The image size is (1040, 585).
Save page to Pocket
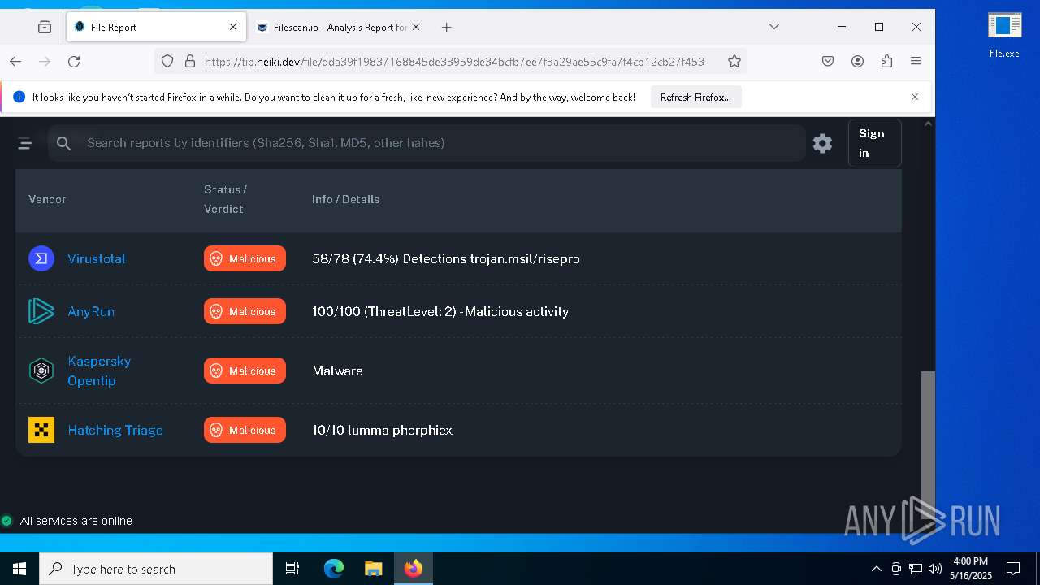[x=828, y=61]
